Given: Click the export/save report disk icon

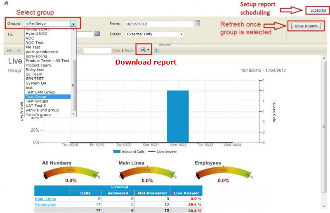Looking at the screenshot, I should tap(143, 50).
